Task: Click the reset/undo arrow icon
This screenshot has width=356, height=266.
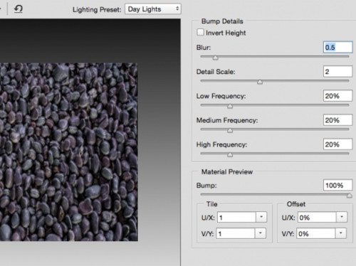Action: tap(19, 9)
